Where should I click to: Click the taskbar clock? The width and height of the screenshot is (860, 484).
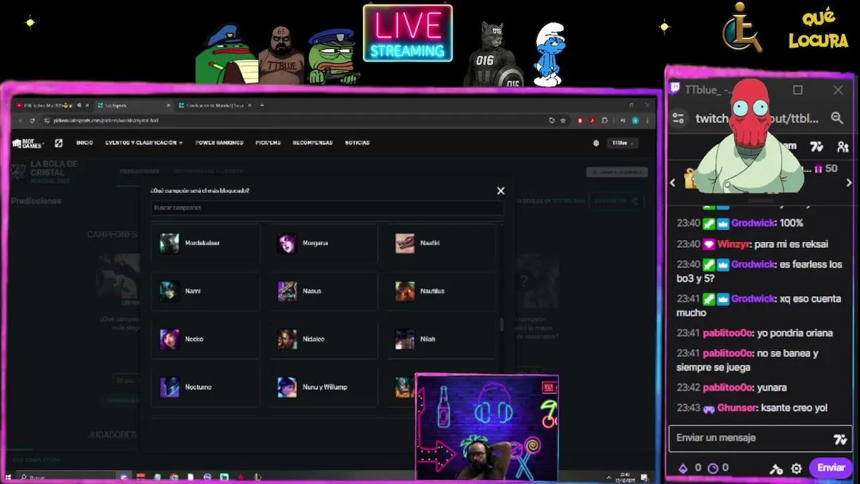pos(626,477)
